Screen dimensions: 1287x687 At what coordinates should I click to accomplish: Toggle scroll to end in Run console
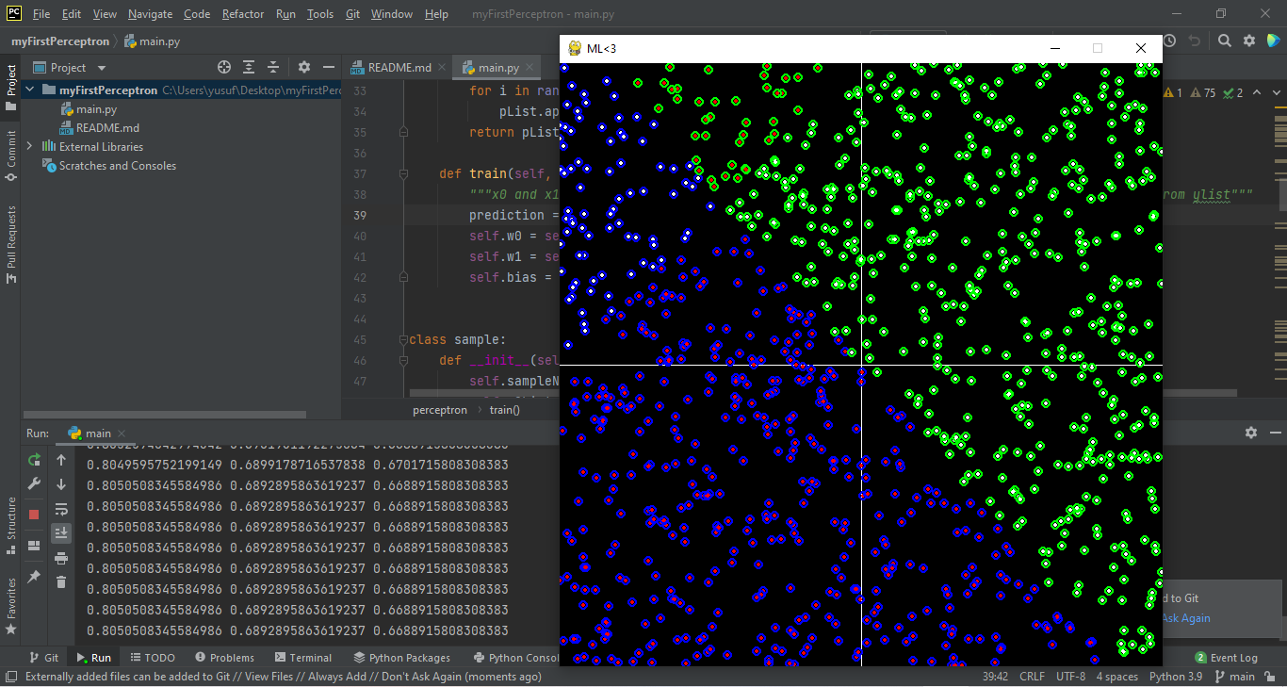[x=61, y=533]
